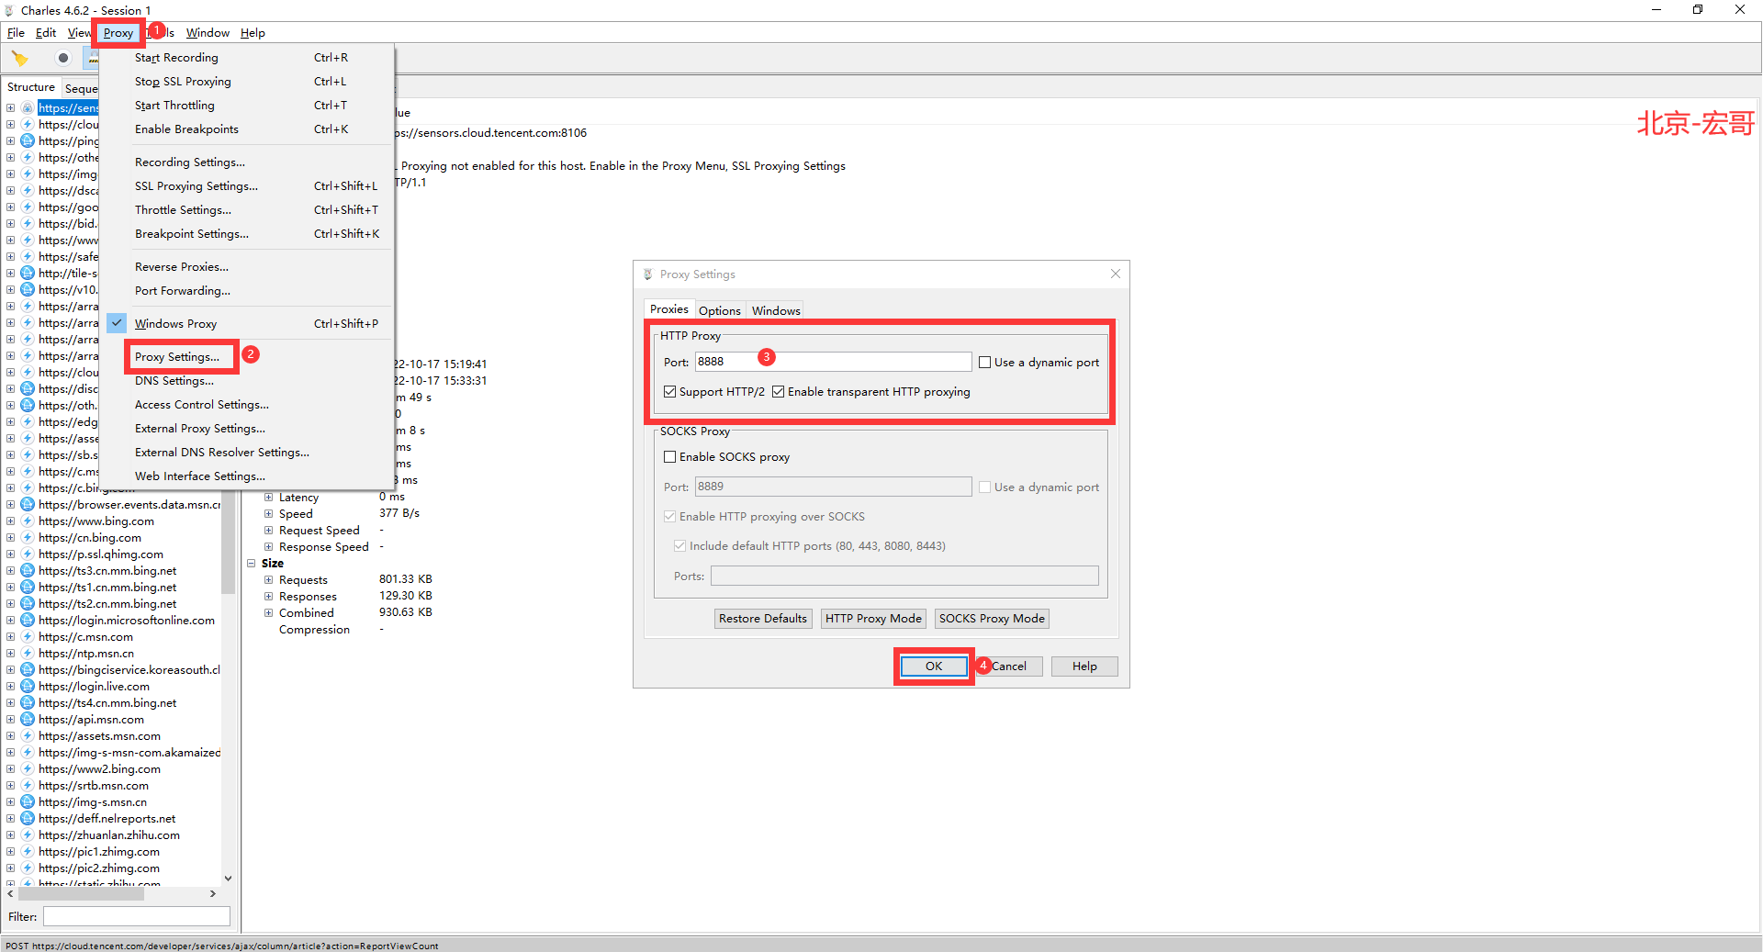The image size is (1763, 952).
Task: Expand the Latency row
Action: click(269, 498)
